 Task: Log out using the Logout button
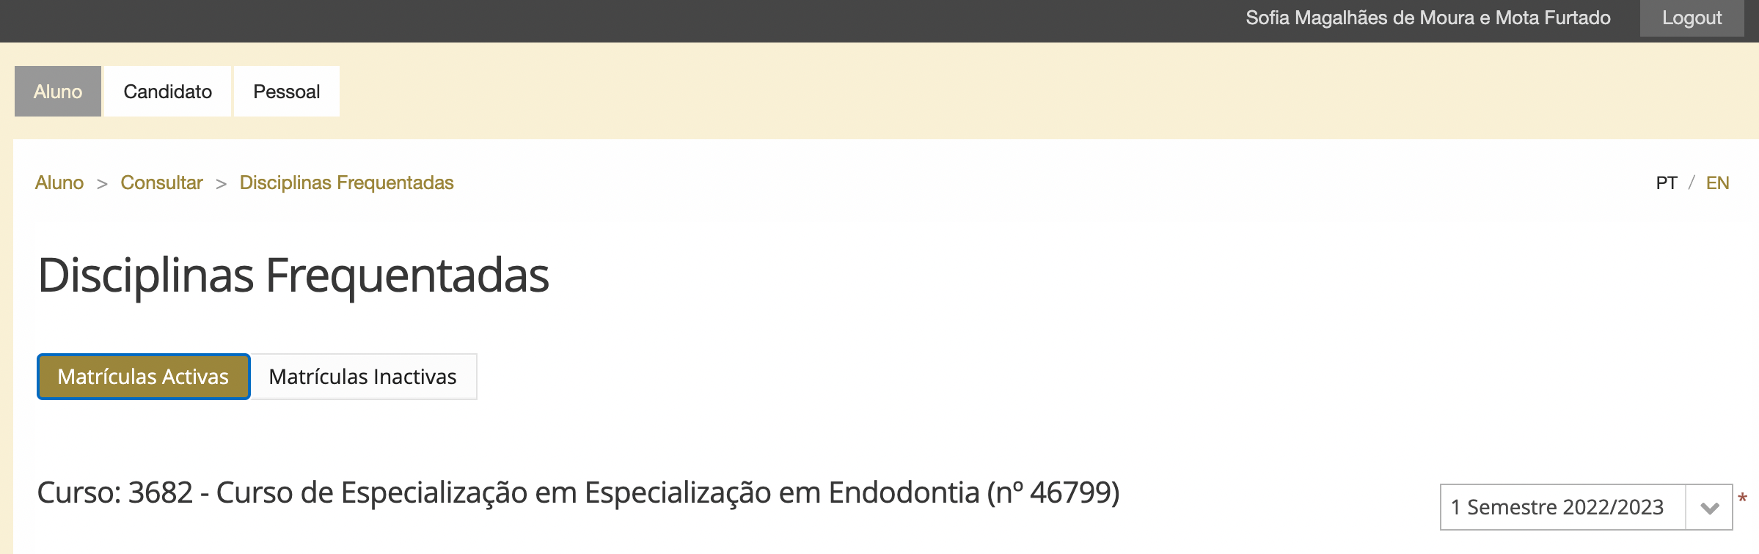[x=1691, y=18]
